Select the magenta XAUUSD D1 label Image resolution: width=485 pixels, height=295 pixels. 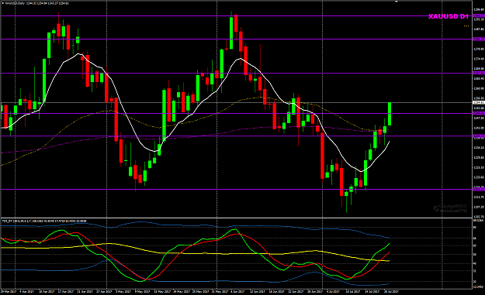pos(449,17)
